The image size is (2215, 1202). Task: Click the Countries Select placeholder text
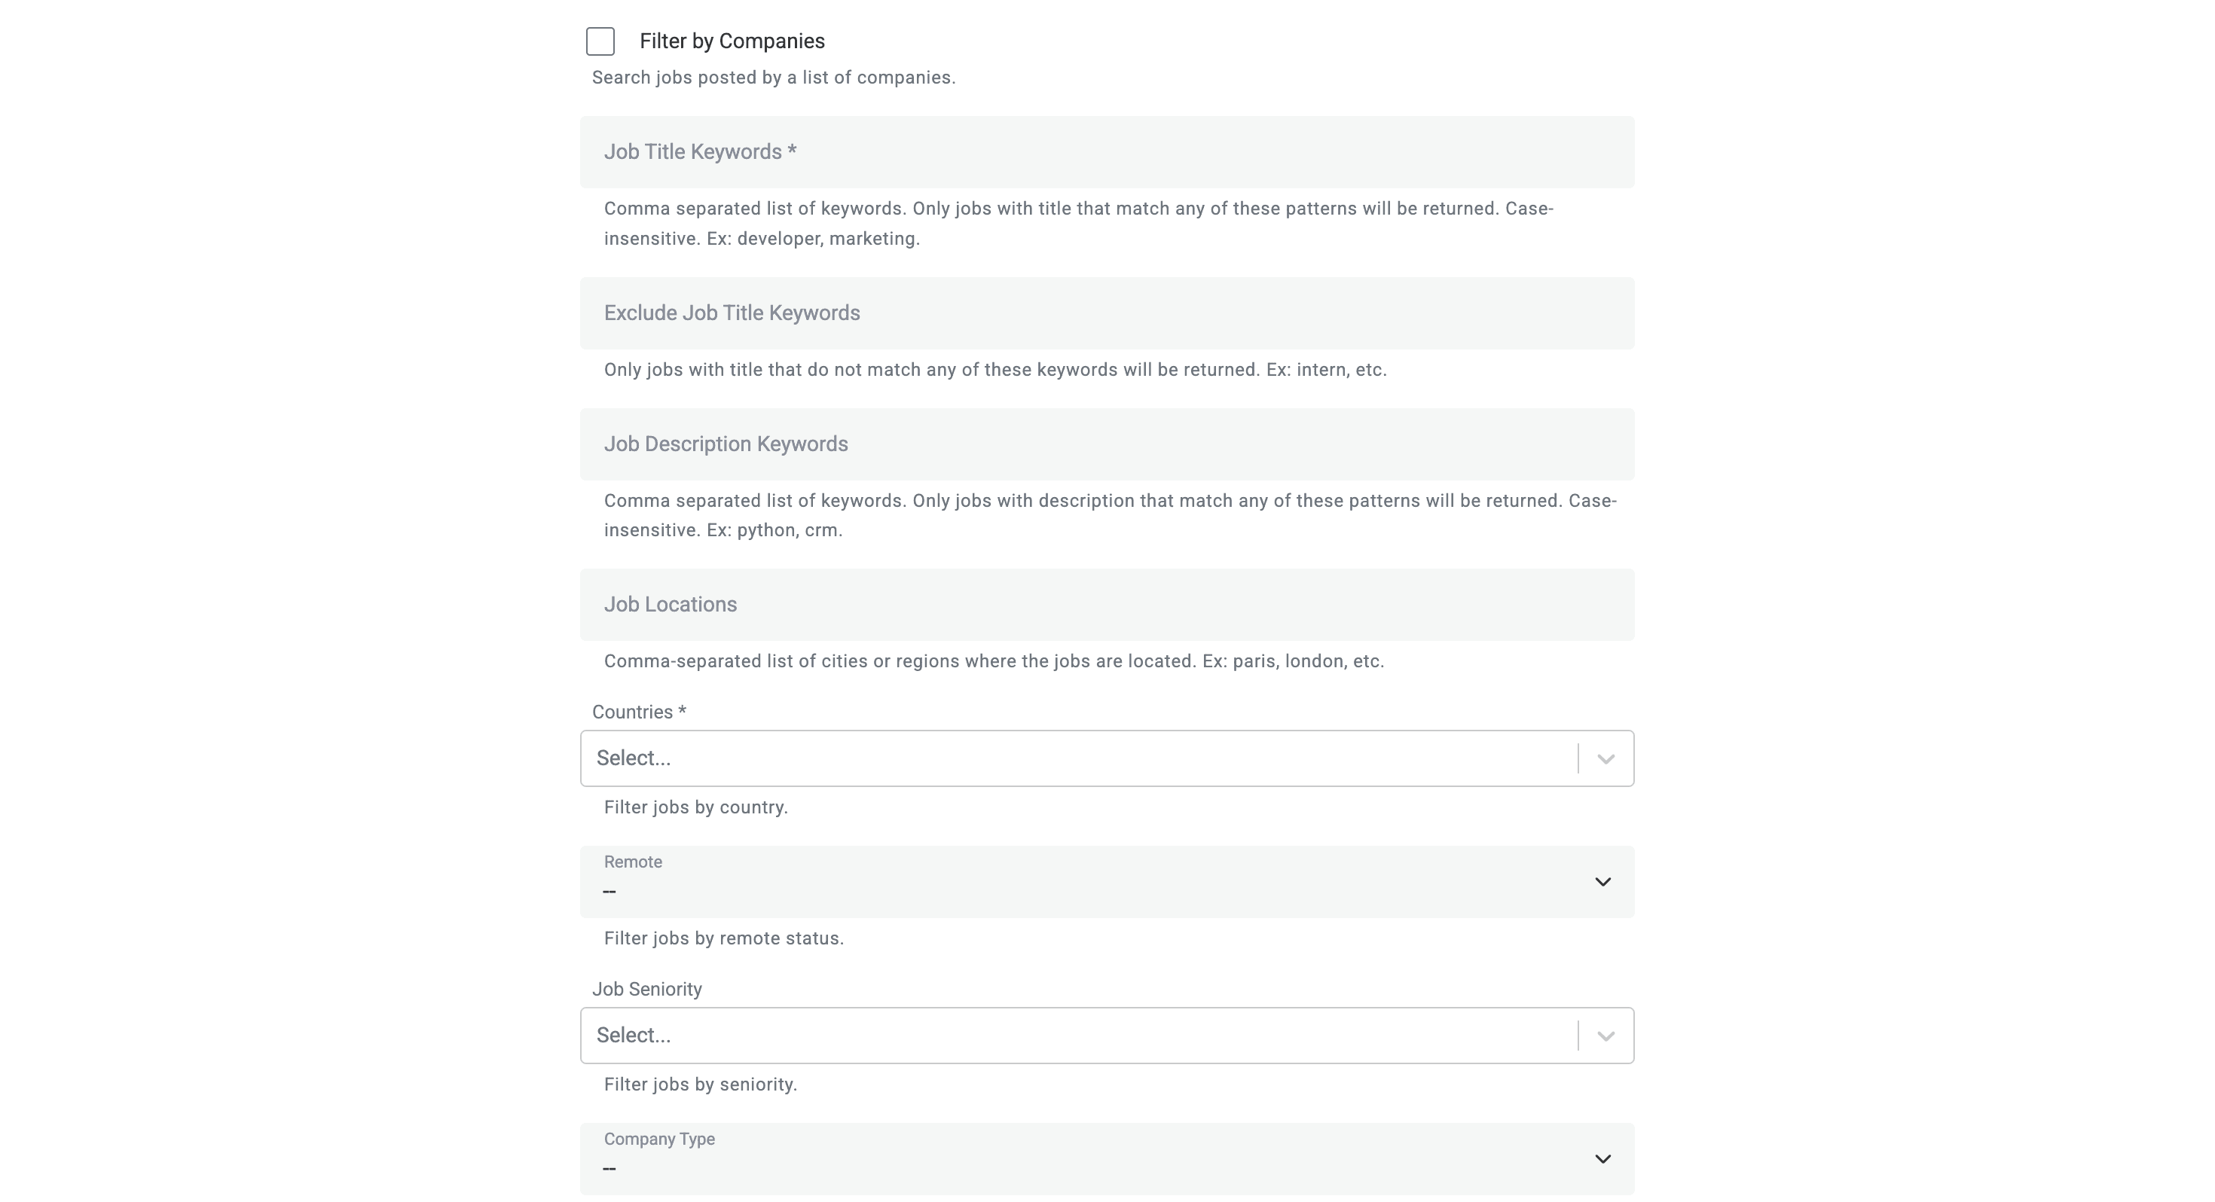(634, 758)
